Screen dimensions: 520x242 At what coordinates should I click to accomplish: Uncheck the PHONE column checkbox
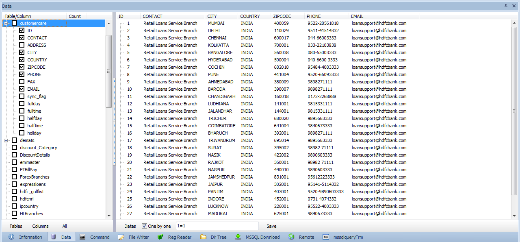click(x=22, y=74)
